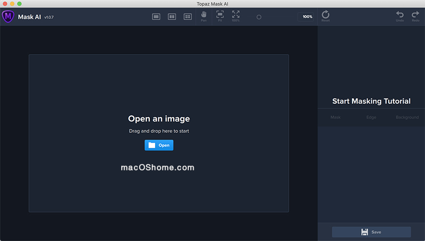Screen dimensions: 425x241
Task: Fit image to window
Action: click(x=220, y=16)
